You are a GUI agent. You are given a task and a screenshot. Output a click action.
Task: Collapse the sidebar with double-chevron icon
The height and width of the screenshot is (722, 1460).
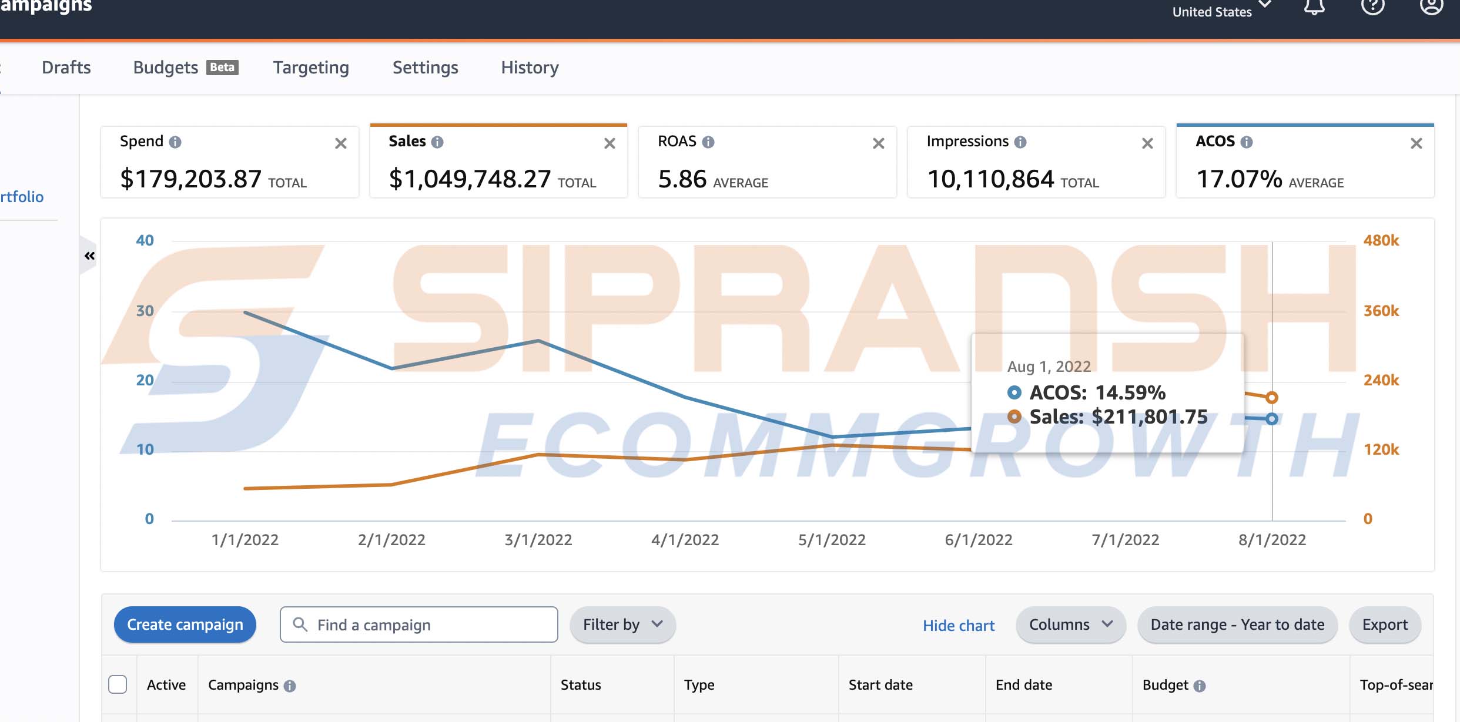pos(89,256)
